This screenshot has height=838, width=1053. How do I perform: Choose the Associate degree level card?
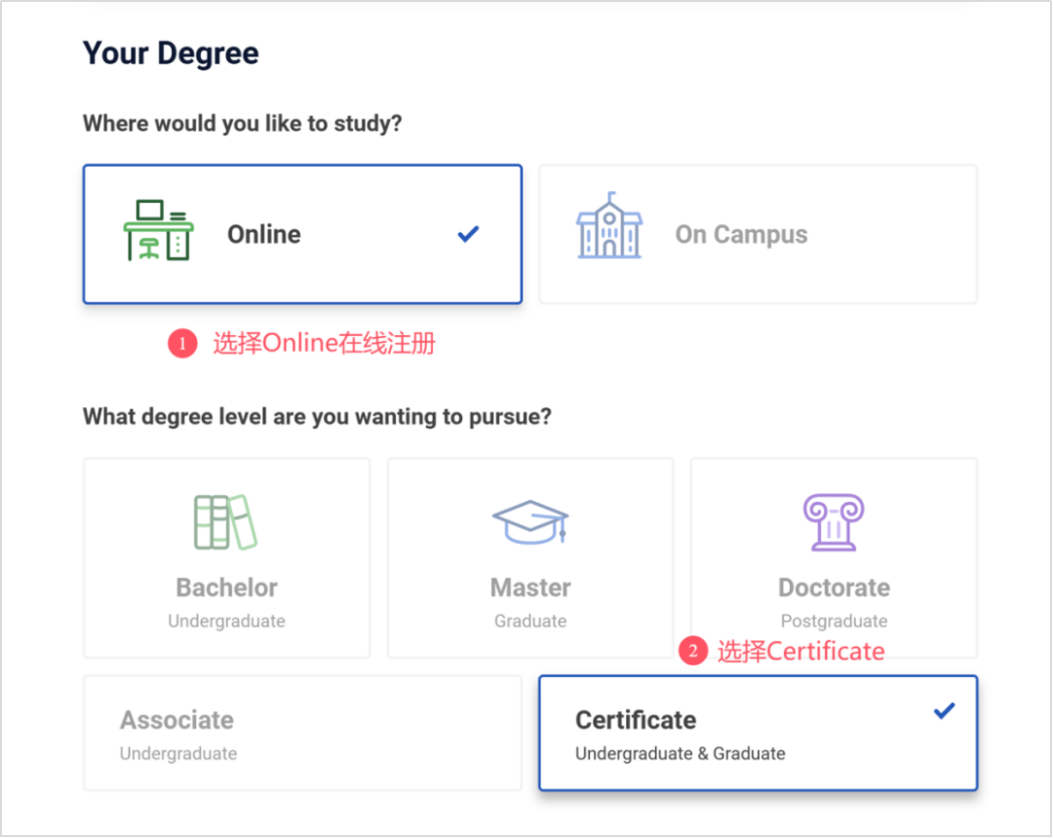302,733
